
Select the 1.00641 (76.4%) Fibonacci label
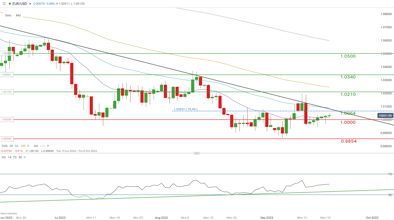click(185, 109)
